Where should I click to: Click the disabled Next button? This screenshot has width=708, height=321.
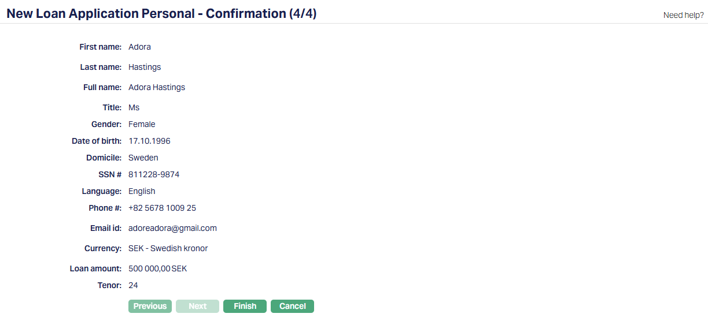click(x=197, y=306)
